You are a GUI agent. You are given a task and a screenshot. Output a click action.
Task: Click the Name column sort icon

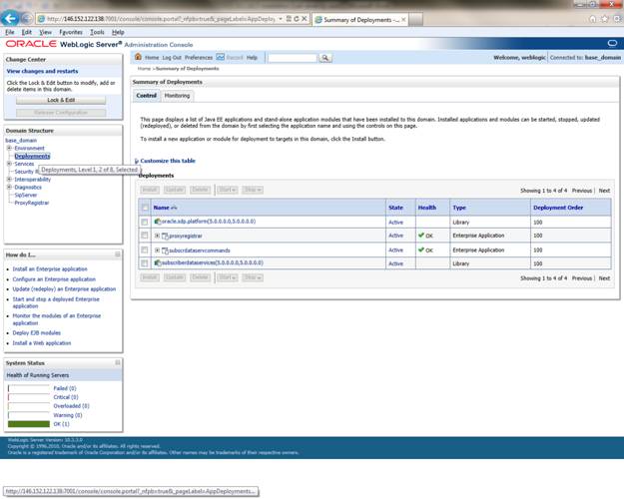174,207
